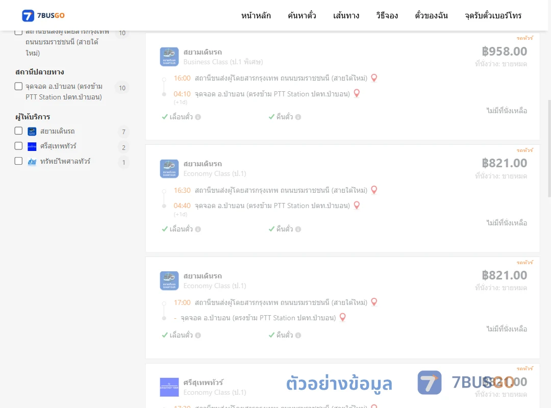Click ศรีสุเทพทัวร์ logo in operator filter
This screenshot has height=408, width=551.
click(32, 146)
